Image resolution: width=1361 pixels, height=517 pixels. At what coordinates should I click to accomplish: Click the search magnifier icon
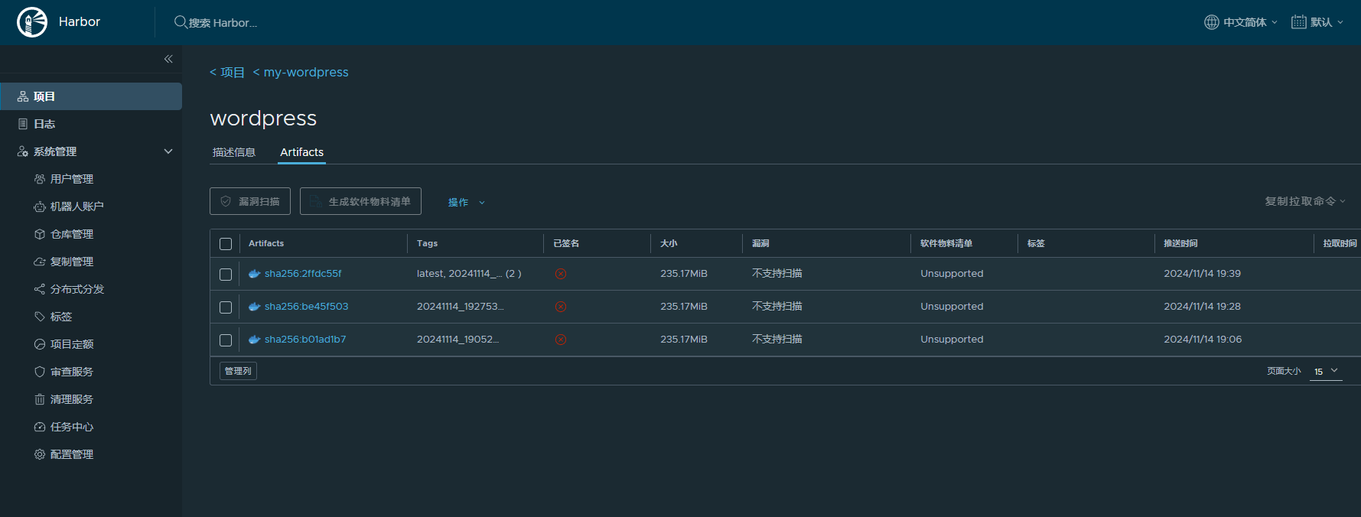(181, 22)
